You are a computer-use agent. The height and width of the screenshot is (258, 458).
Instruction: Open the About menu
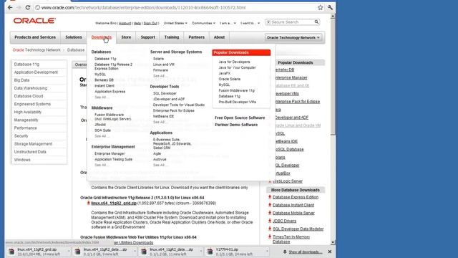pyautogui.click(x=219, y=37)
